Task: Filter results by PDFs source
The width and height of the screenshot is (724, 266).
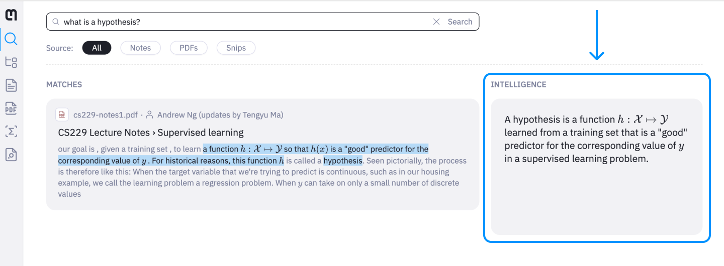Action: [189, 48]
